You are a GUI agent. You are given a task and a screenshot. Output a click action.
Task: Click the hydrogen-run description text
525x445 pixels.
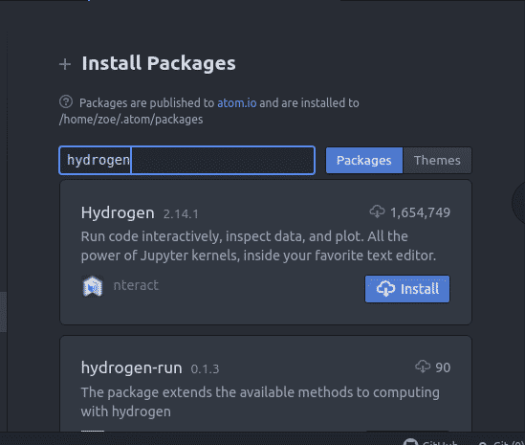click(x=260, y=401)
